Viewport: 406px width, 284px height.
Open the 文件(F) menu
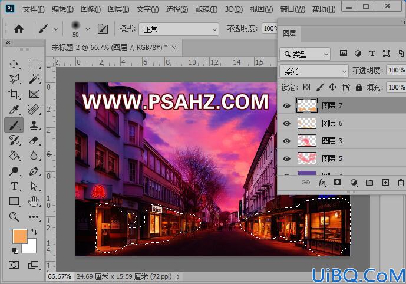[x=34, y=9]
